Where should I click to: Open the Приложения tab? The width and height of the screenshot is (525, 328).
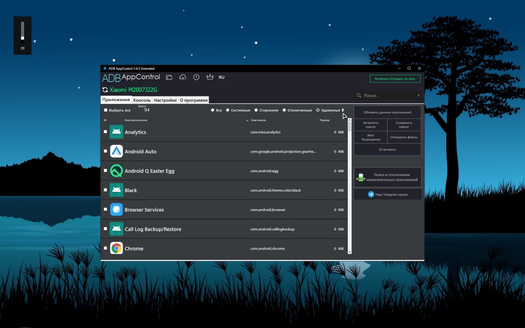pos(116,100)
